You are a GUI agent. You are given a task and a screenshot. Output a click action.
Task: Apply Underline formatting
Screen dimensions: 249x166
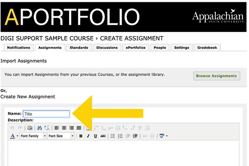click(96, 136)
